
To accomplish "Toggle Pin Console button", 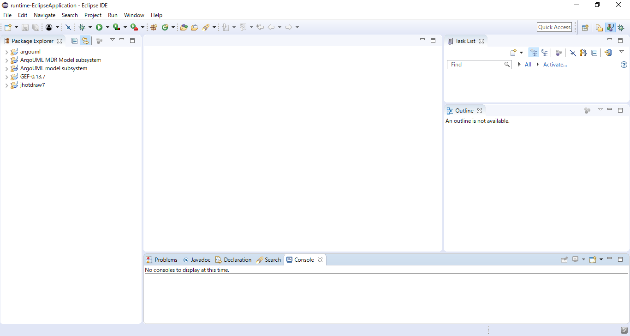I will [x=565, y=259].
